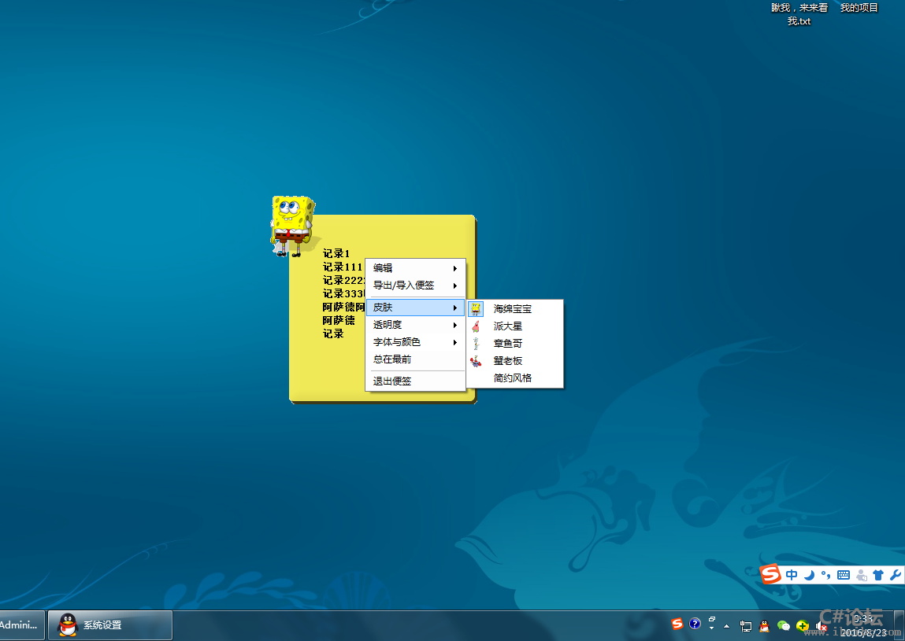Toggle the moon half/full-width mode
Screen dimensions: 905x641
tap(809, 575)
